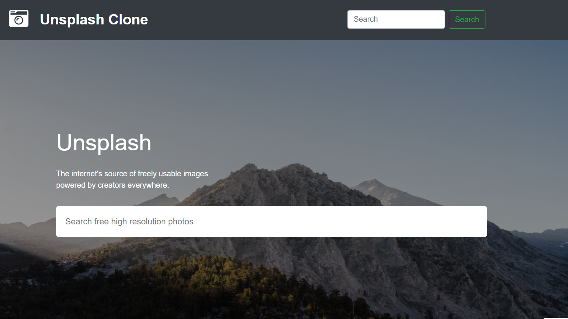Select the large Unsplash heading text
Viewport: 568px width, 319px height.
104,143
